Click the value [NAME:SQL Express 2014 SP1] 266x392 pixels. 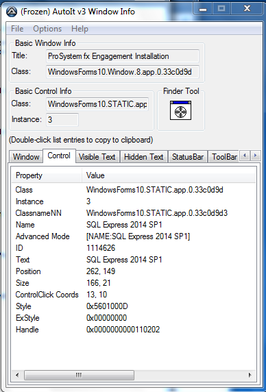point(138,236)
